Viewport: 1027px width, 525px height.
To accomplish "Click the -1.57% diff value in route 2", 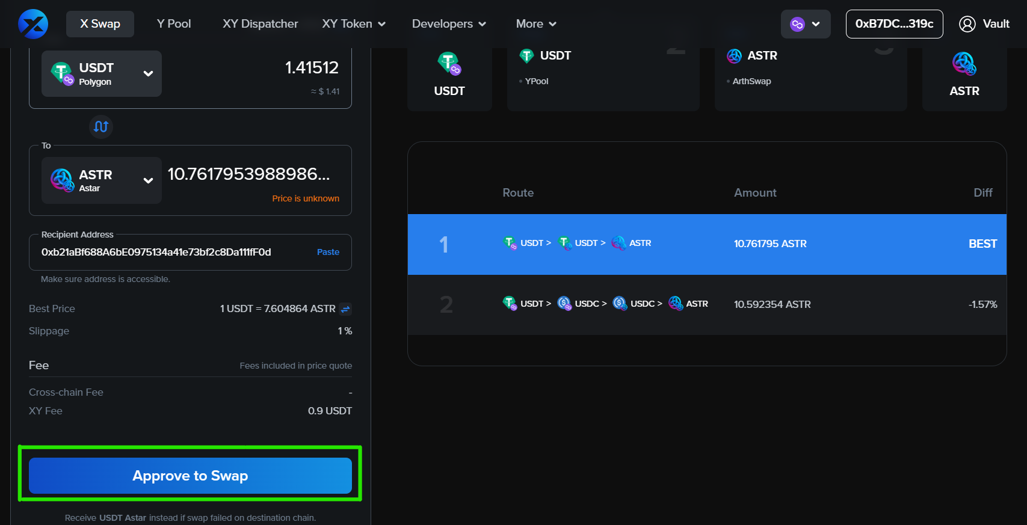I will coord(982,304).
